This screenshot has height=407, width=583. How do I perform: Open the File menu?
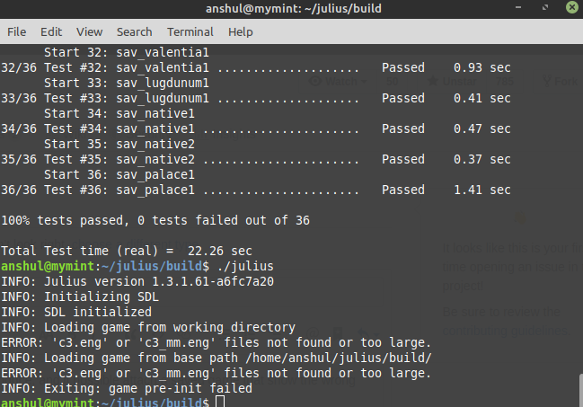pyautogui.click(x=17, y=32)
